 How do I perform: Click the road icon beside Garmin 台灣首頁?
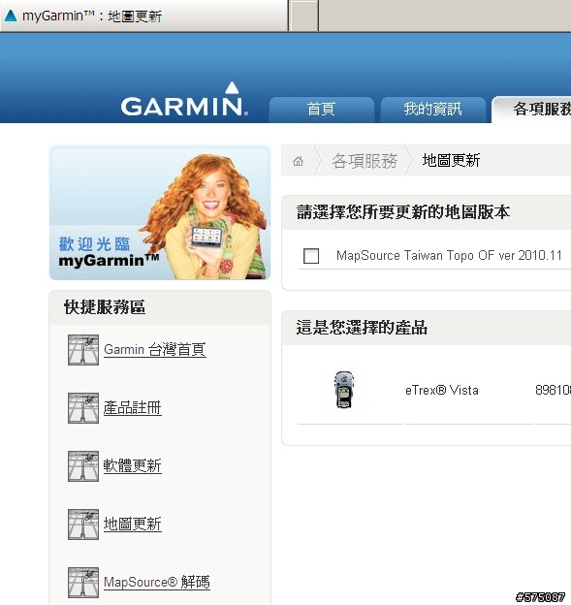pos(83,350)
